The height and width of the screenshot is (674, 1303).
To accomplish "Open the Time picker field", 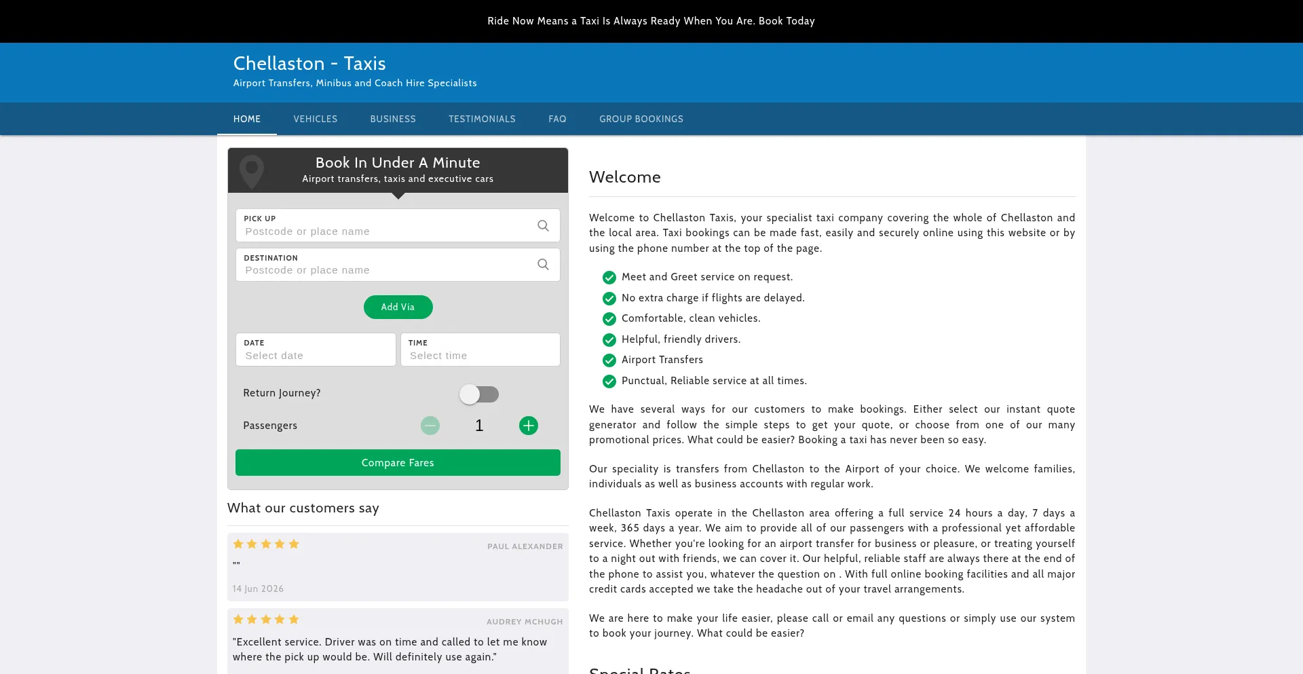I will click(x=480, y=350).
